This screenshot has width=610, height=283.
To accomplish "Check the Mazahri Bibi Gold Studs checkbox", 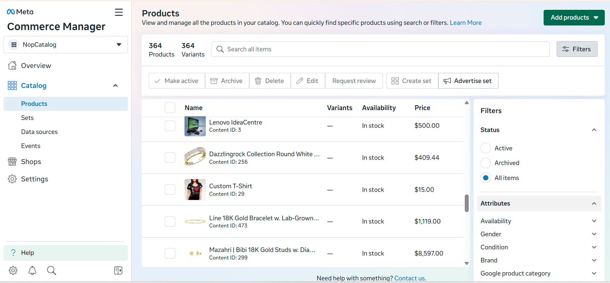I will (170, 253).
